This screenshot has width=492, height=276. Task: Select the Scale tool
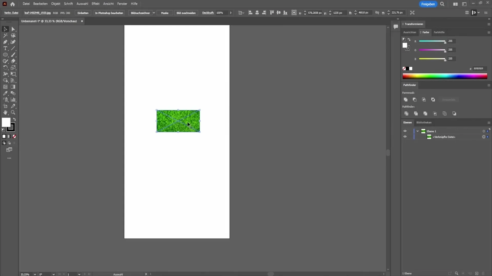click(x=13, y=67)
